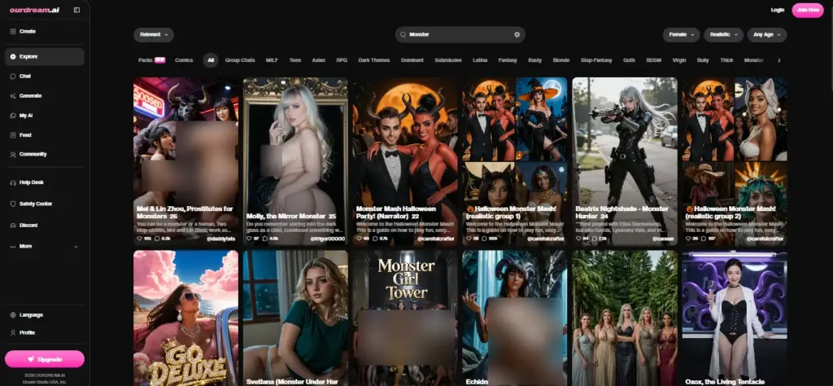Open the Community section
833x386 pixels.
pyautogui.click(x=45, y=154)
